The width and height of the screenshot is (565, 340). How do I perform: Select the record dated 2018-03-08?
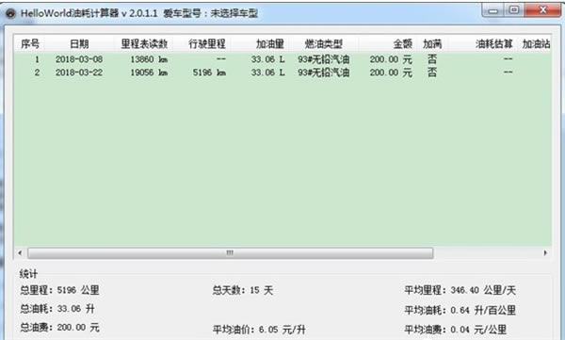(x=282, y=59)
